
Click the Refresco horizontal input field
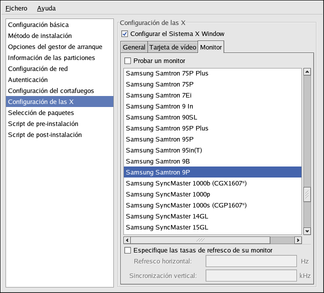tap(251, 261)
